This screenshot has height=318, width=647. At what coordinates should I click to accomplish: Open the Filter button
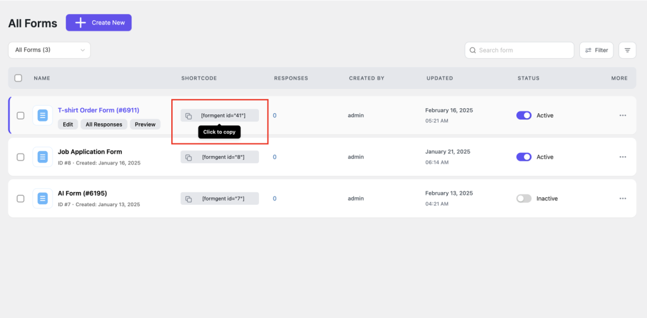pyautogui.click(x=596, y=51)
